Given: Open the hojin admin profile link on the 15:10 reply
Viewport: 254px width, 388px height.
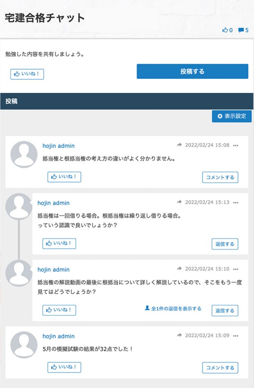Looking at the screenshot, I should click(x=53, y=269).
